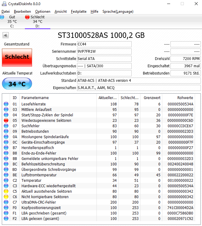
Task: Click the Rohwerte column header
Action: click(x=179, y=98)
